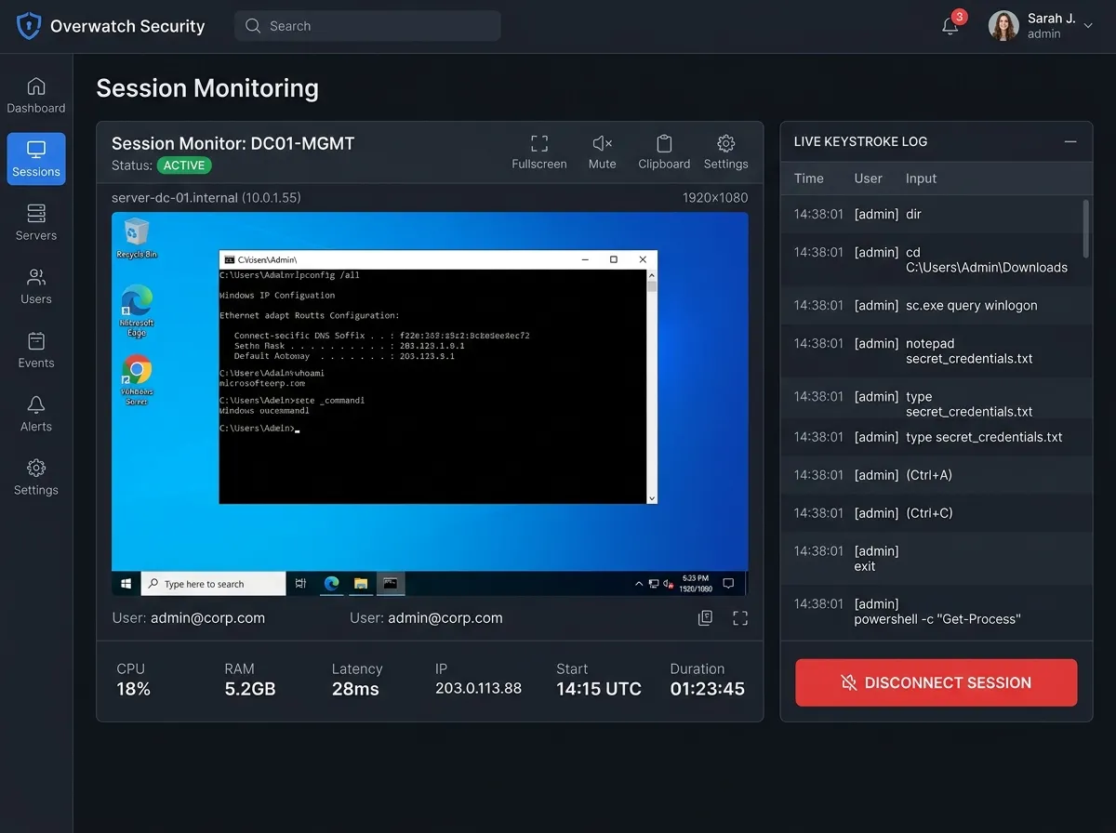The height and width of the screenshot is (833, 1116).
Task: Click in the top Search field
Action: (x=367, y=26)
